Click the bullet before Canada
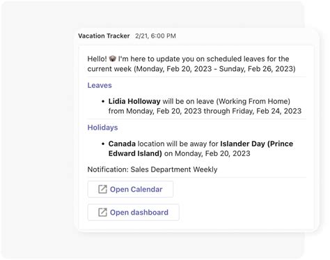 (103, 144)
